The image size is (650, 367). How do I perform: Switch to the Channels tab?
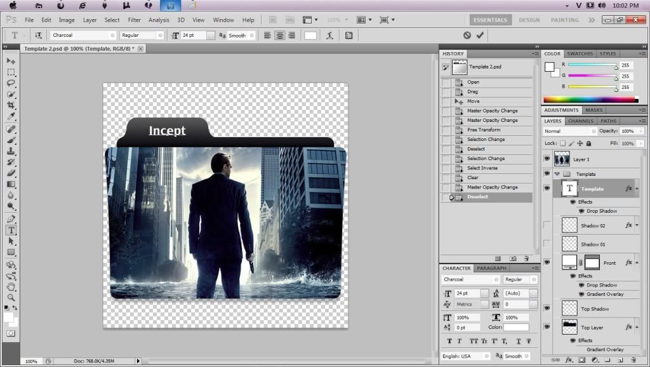click(x=580, y=121)
